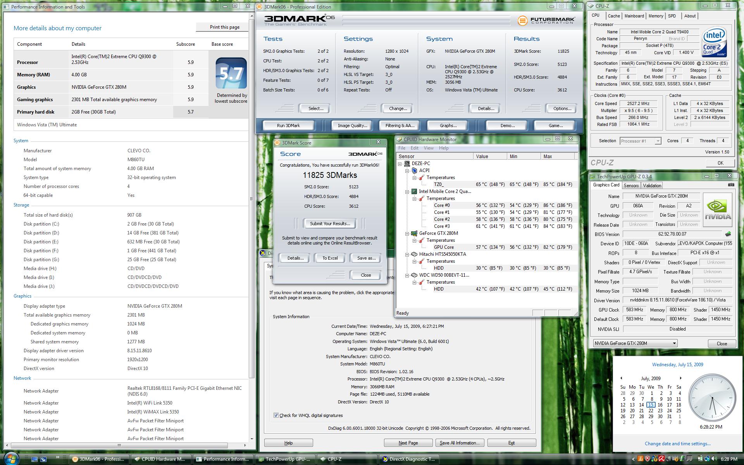
Task: Click the volume speaker tray icon
Action: point(714,459)
